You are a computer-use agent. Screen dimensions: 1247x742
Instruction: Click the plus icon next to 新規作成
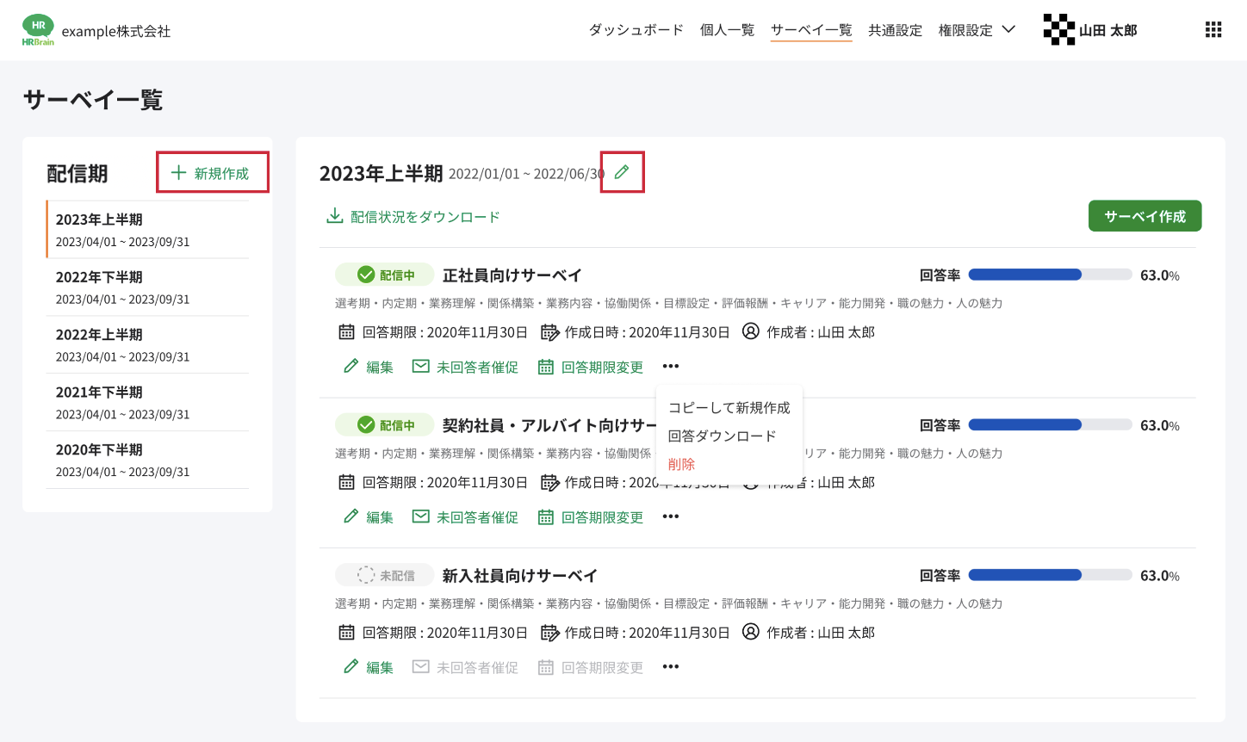tap(178, 171)
